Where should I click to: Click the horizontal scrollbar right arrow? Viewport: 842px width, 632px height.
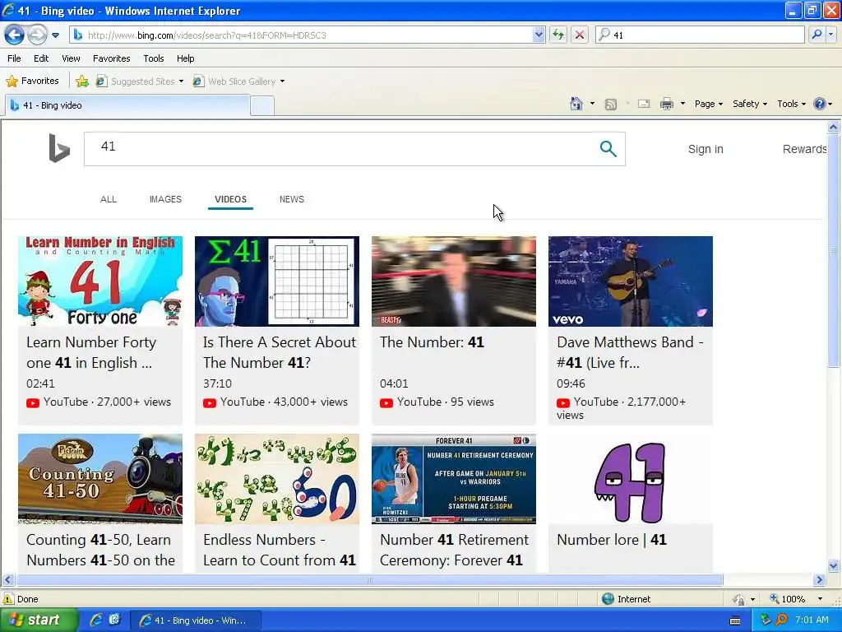(820, 580)
